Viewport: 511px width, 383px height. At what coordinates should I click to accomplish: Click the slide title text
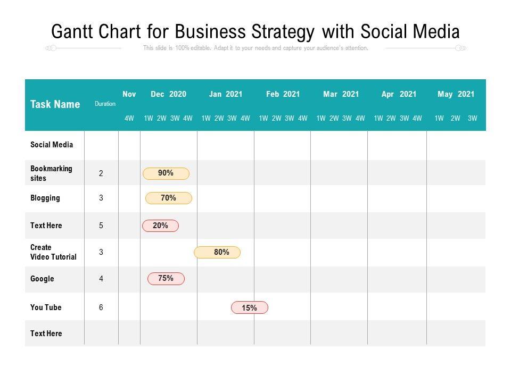(x=256, y=32)
